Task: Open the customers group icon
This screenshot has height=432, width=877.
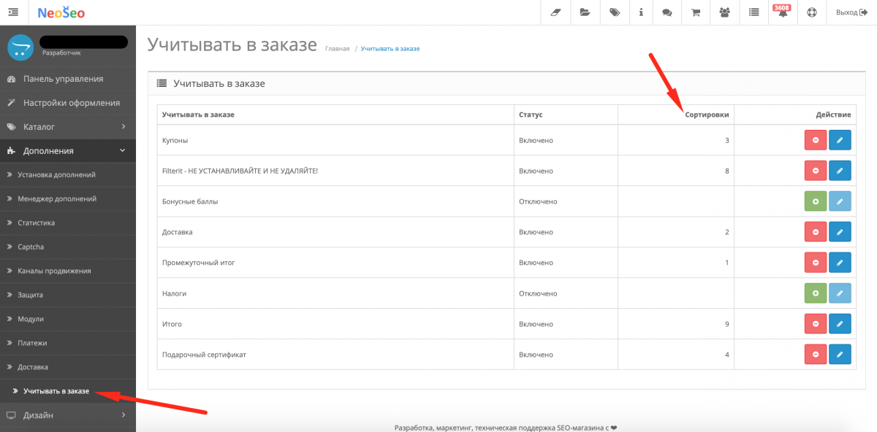Action: click(x=724, y=12)
